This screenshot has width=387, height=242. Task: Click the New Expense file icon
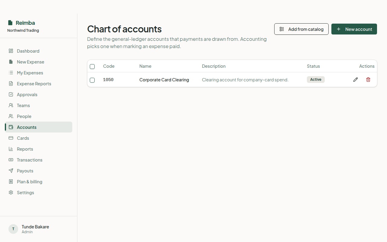[x=11, y=62]
